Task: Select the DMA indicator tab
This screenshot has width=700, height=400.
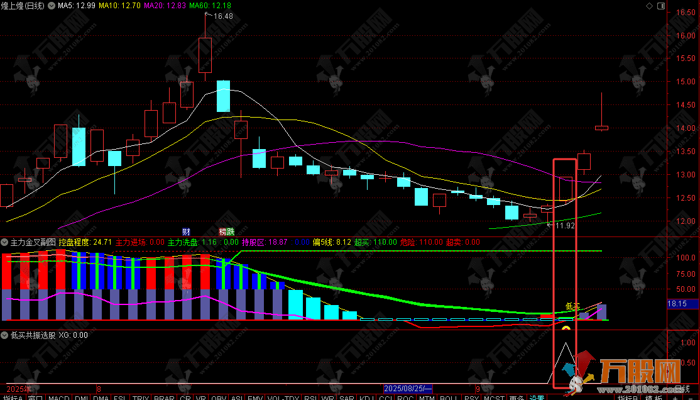Action: 101,397
